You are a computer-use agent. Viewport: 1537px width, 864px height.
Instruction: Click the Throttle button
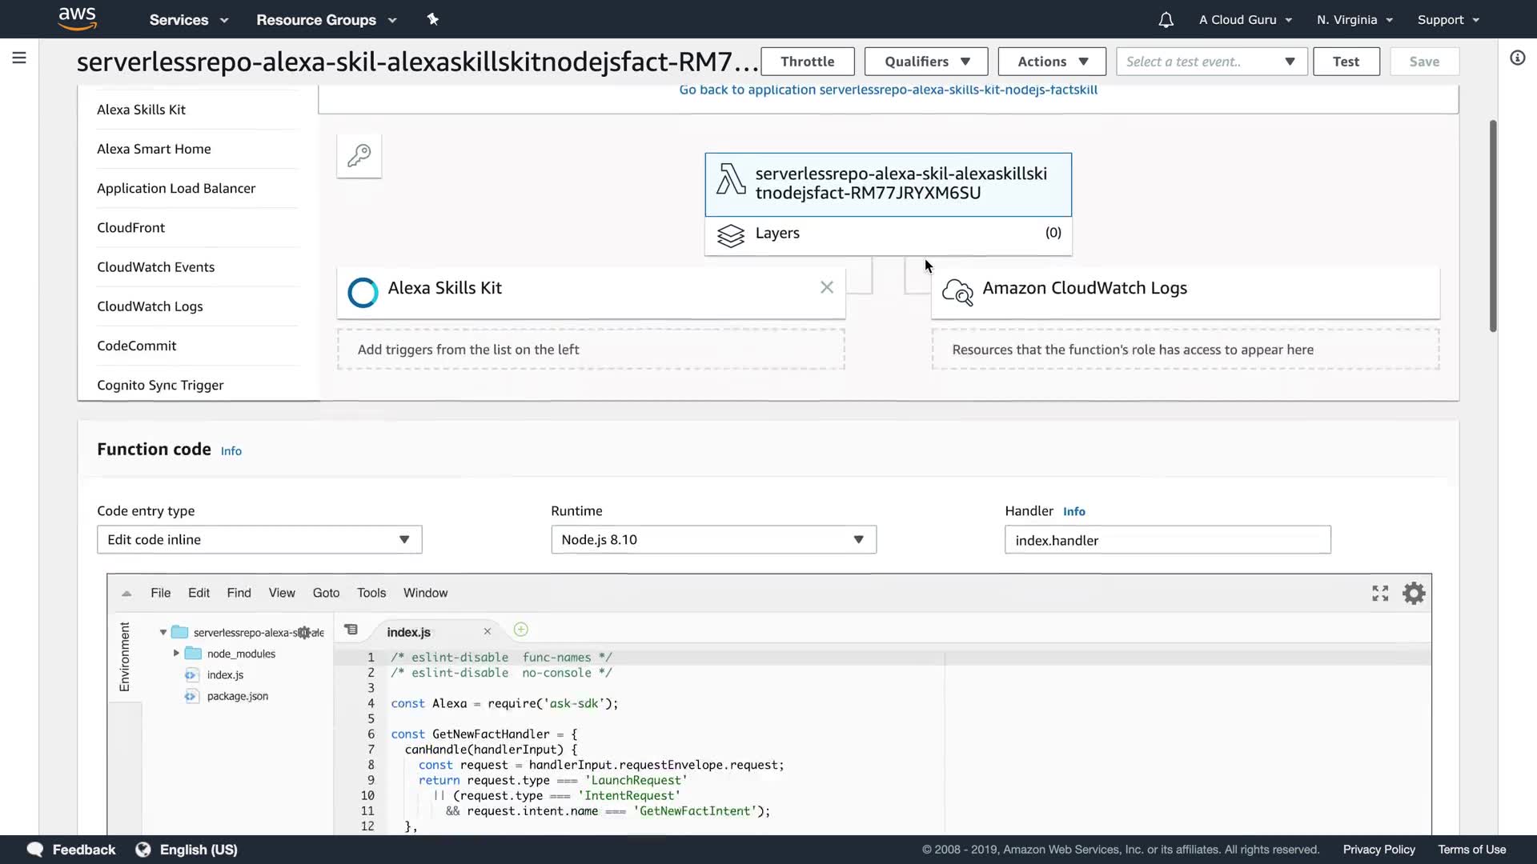[x=807, y=62]
